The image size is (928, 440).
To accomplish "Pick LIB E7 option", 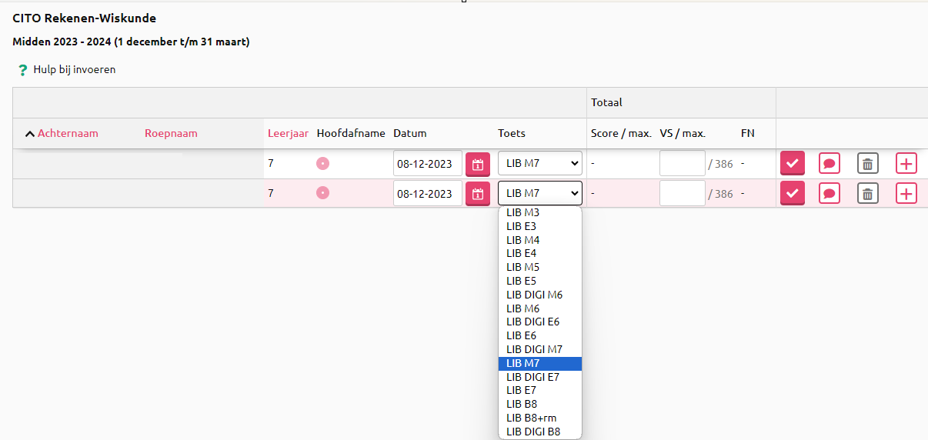I will pos(540,390).
